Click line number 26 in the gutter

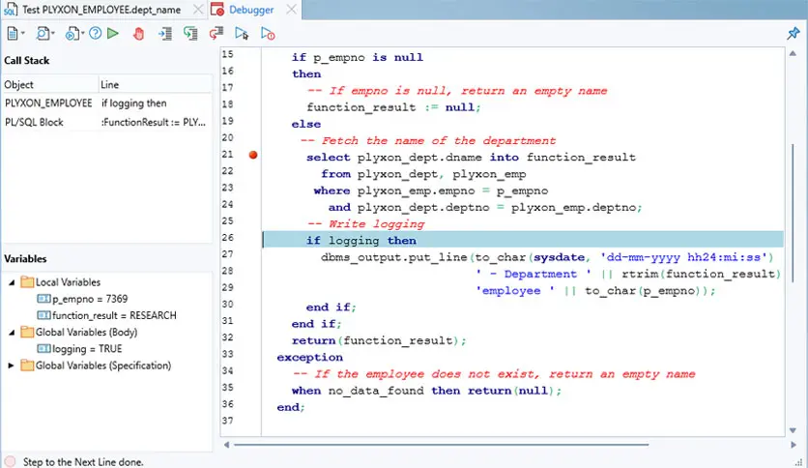(228, 238)
